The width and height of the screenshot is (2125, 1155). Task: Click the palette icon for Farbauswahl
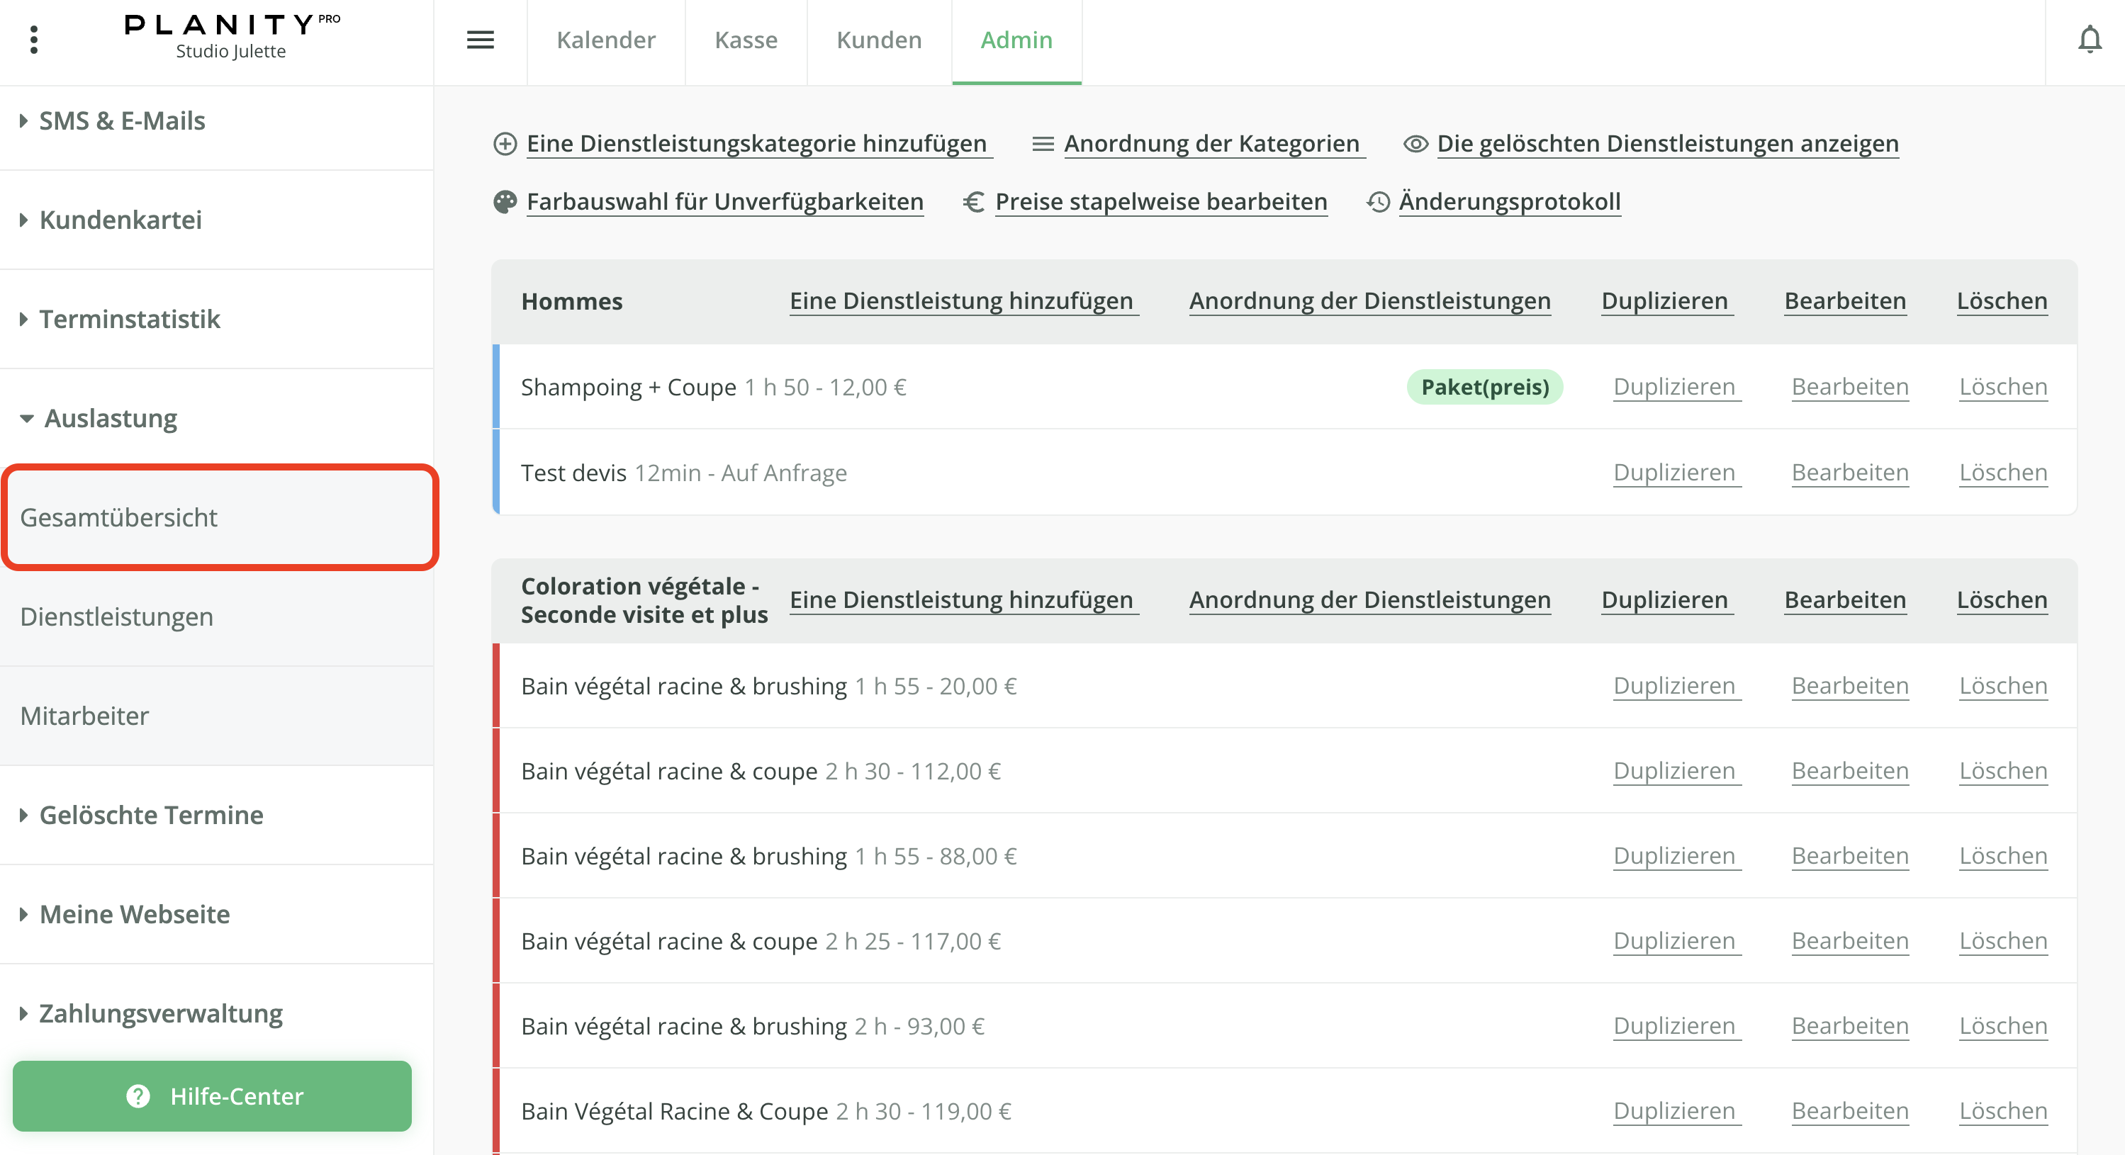[505, 201]
